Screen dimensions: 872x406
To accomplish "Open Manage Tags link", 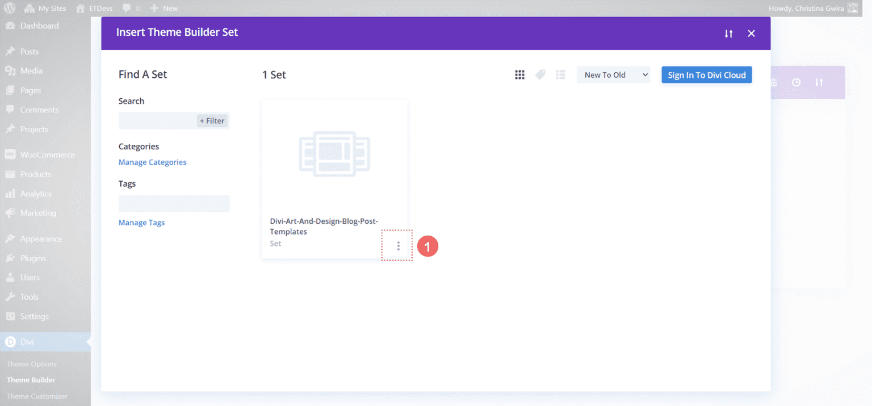I will tap(141, 222).
